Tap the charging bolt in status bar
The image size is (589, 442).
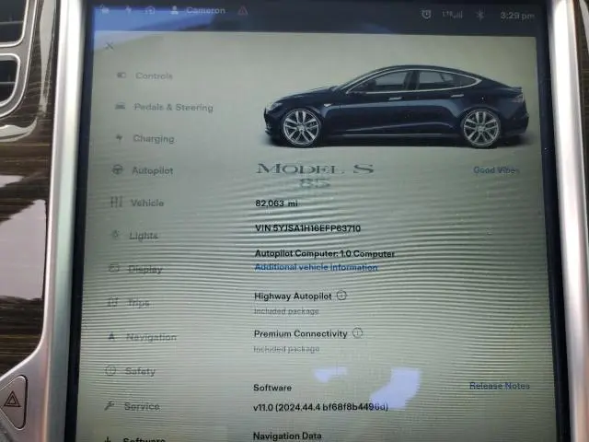point(128,9)
